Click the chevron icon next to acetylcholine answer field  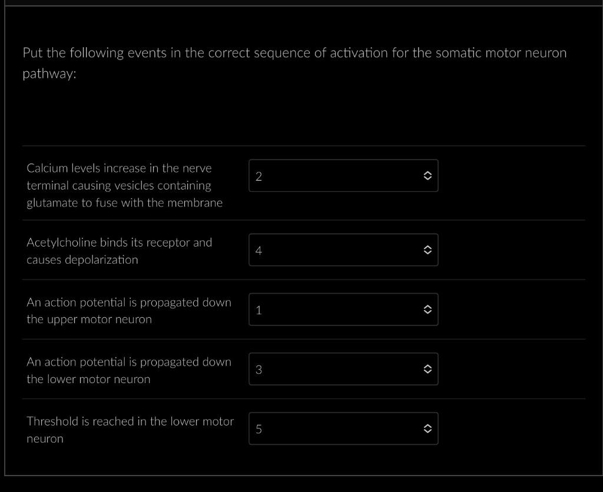(x=428, y=250)
